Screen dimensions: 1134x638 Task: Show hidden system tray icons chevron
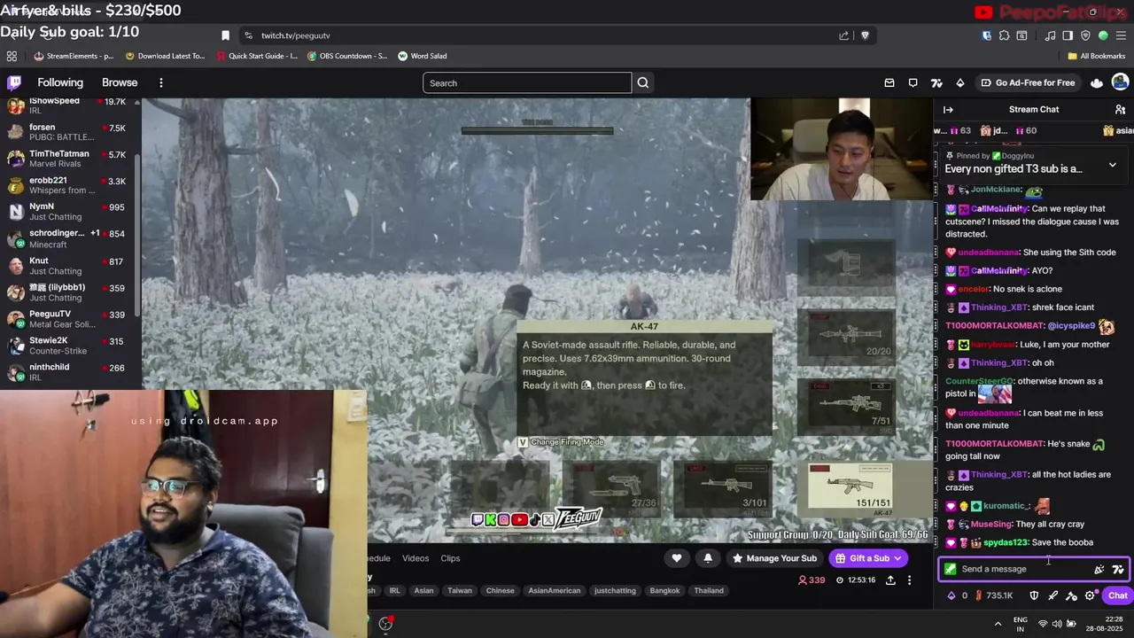[x=998, y=624]
